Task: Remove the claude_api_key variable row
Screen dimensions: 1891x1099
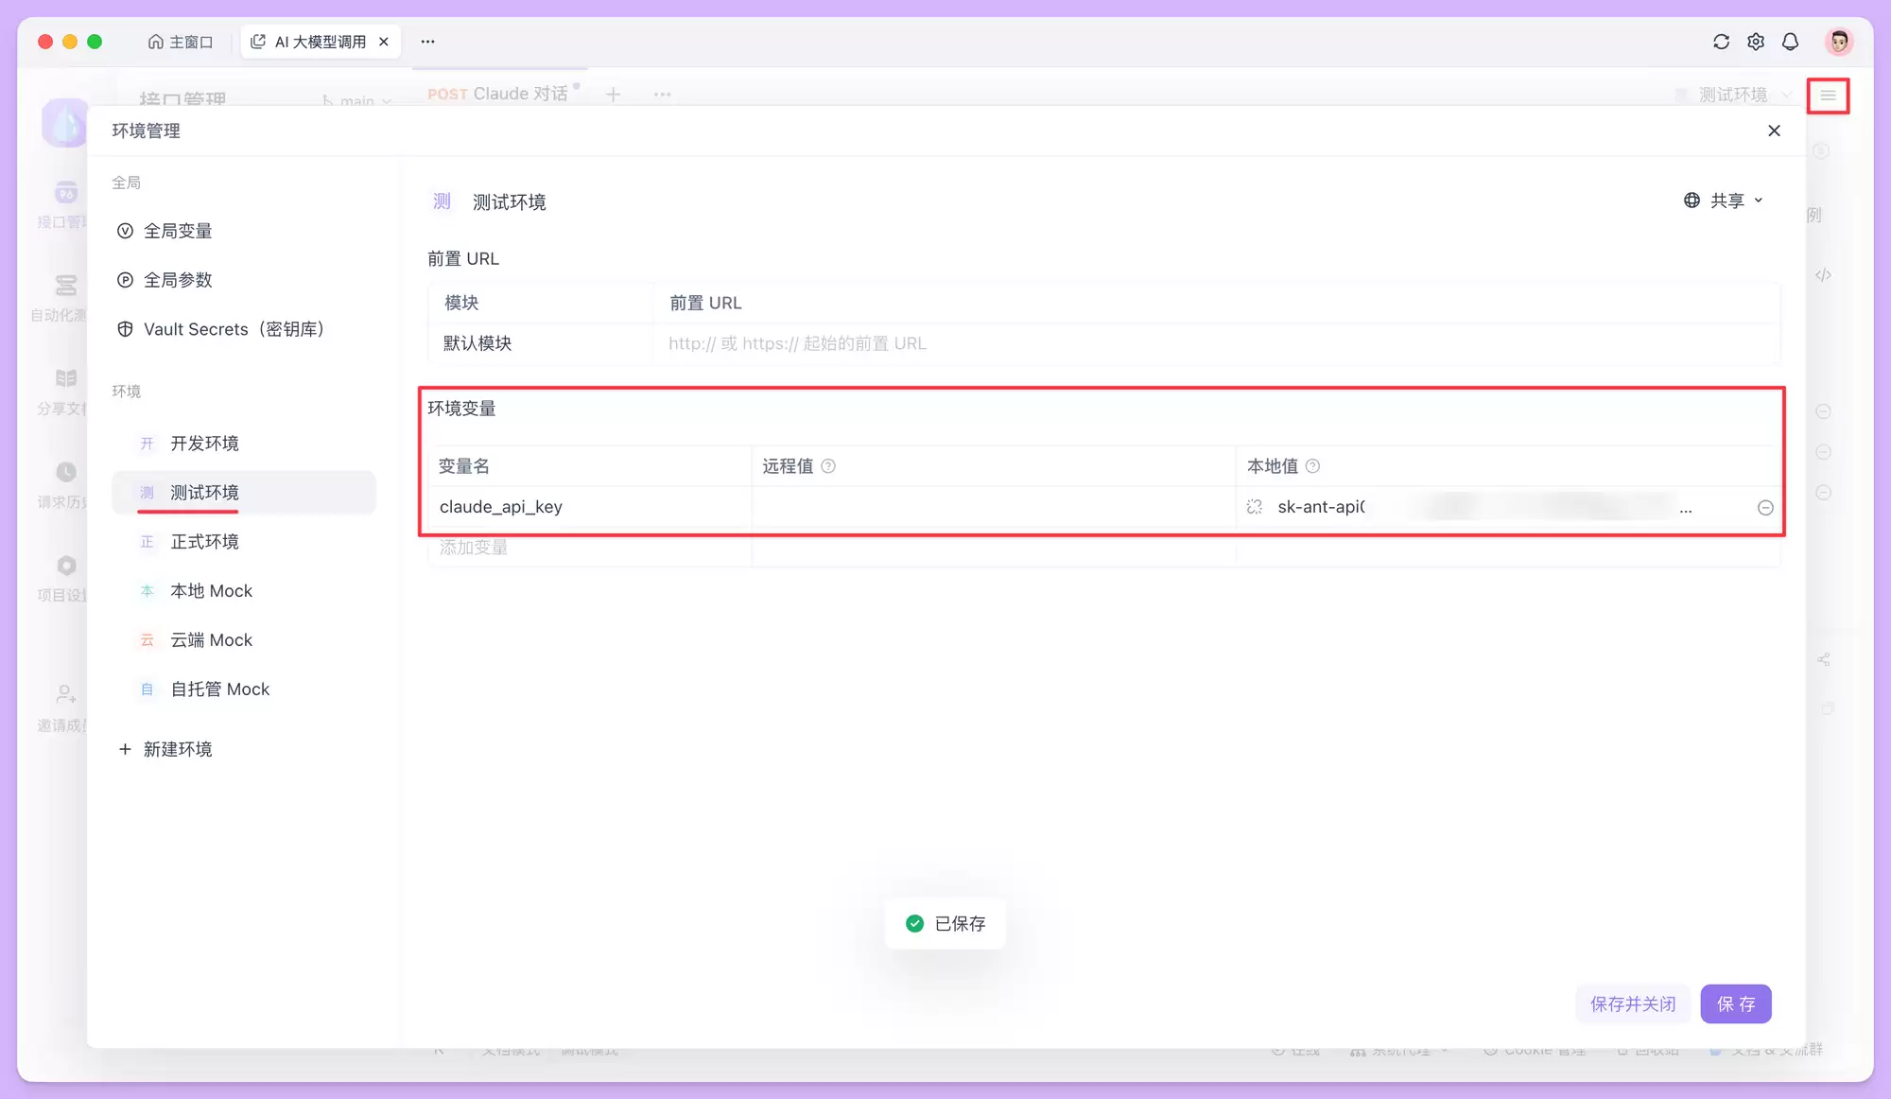Action: tap(1765, 508)
